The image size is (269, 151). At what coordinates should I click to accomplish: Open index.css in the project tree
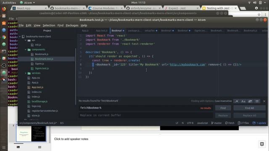click(x=37, y=92)
